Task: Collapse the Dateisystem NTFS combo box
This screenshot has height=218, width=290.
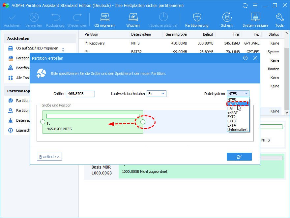Action: point(238,94)
